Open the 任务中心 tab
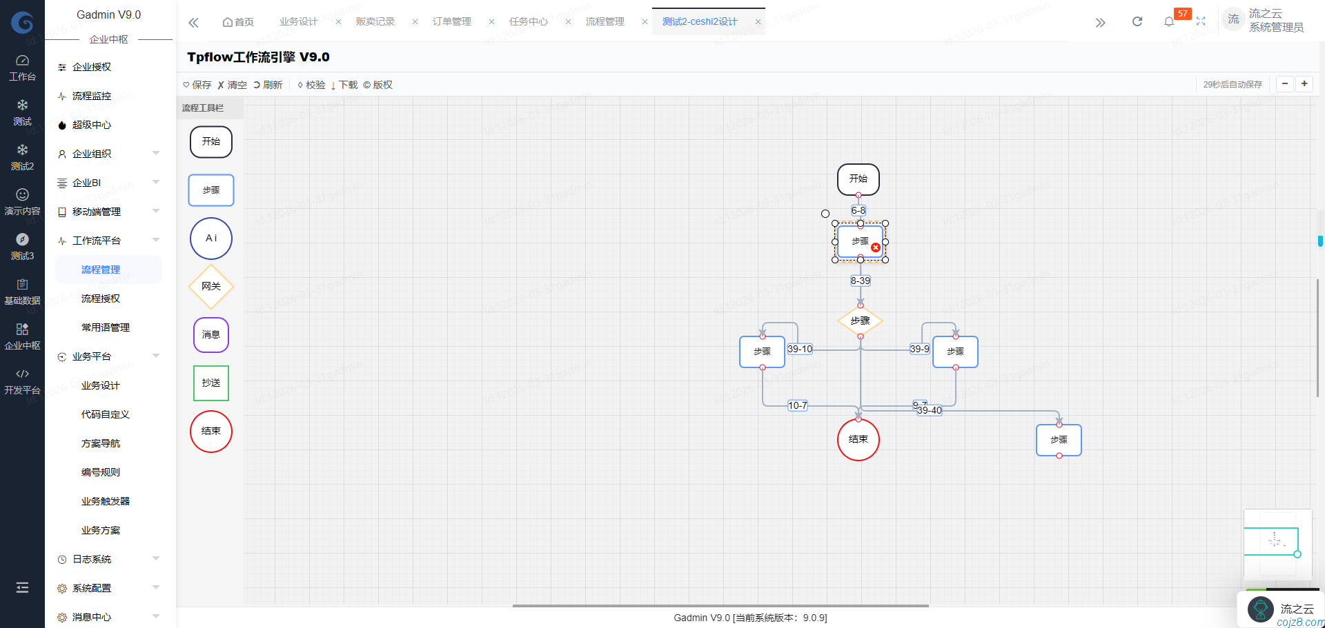This screenshot has width=1325, height=628. [529, 22]
